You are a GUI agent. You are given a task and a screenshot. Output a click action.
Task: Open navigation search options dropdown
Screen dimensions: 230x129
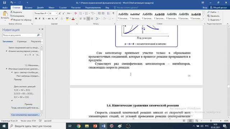coord(41,35)
